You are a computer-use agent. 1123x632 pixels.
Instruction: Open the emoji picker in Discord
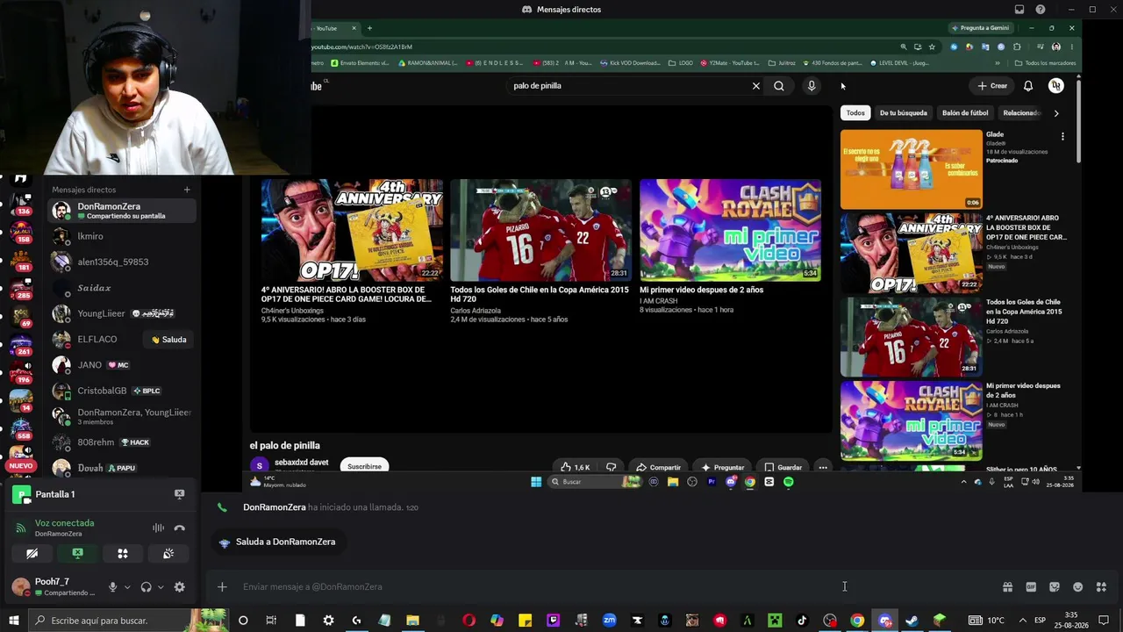pyautogui.click(x=1077, y=587)
